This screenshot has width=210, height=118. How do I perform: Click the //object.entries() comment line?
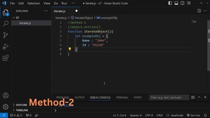84,27
